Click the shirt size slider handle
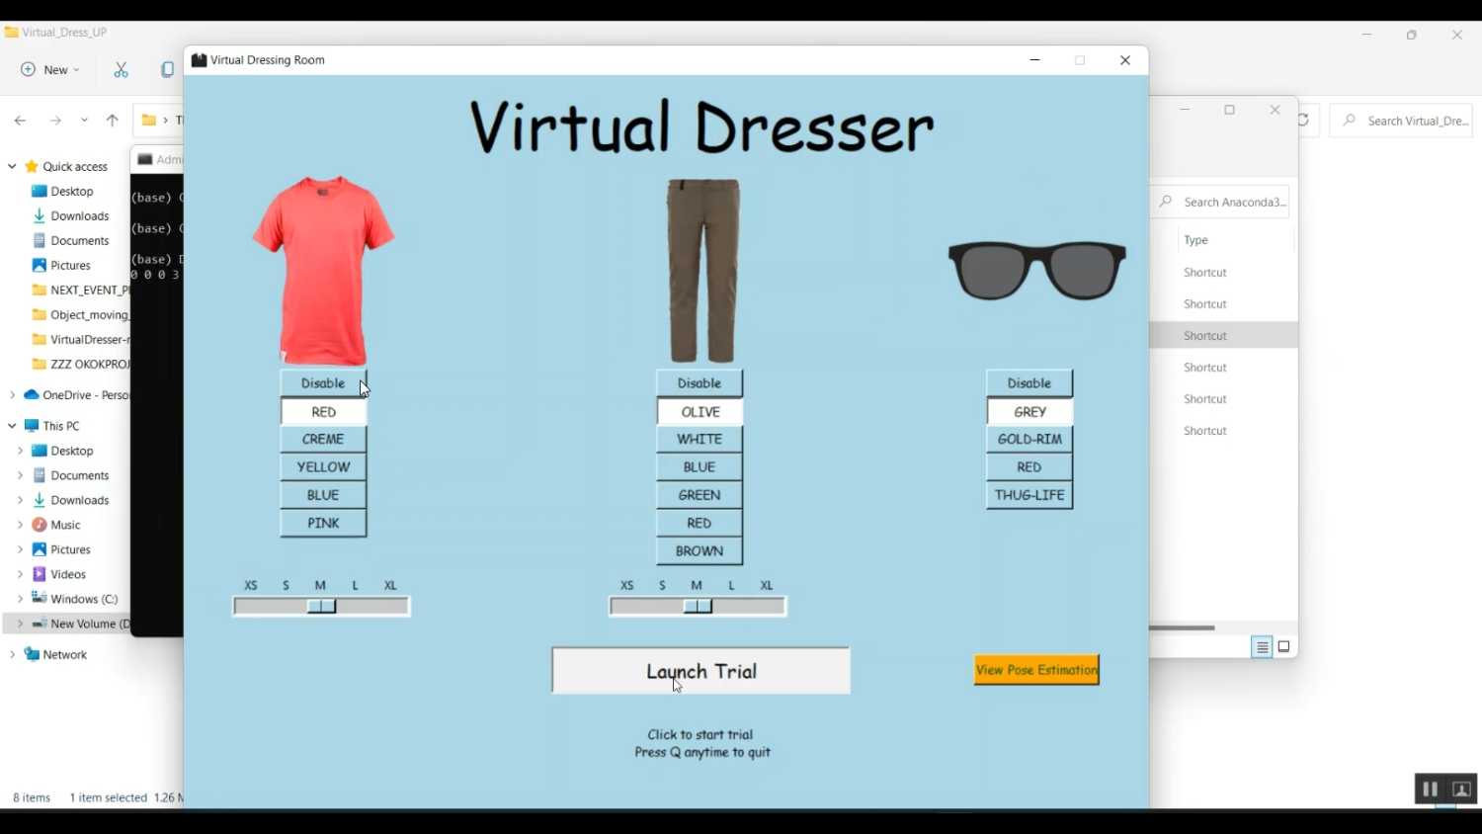Viewport: 1482px width, 834px height. (x=322, y=607)
